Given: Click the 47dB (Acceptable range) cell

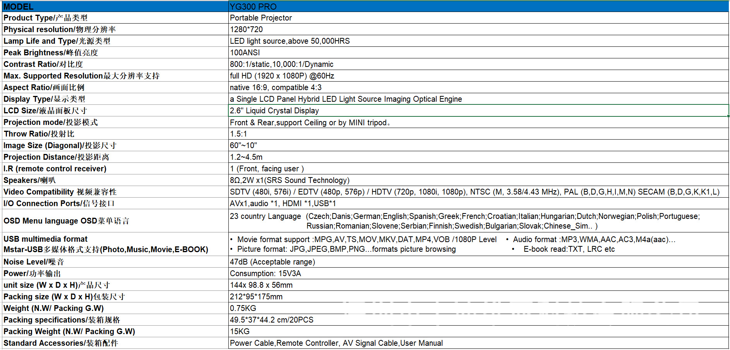Looking at the screenshot, I should (478, 262).
